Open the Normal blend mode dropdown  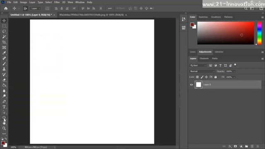(x=202, y=71)
